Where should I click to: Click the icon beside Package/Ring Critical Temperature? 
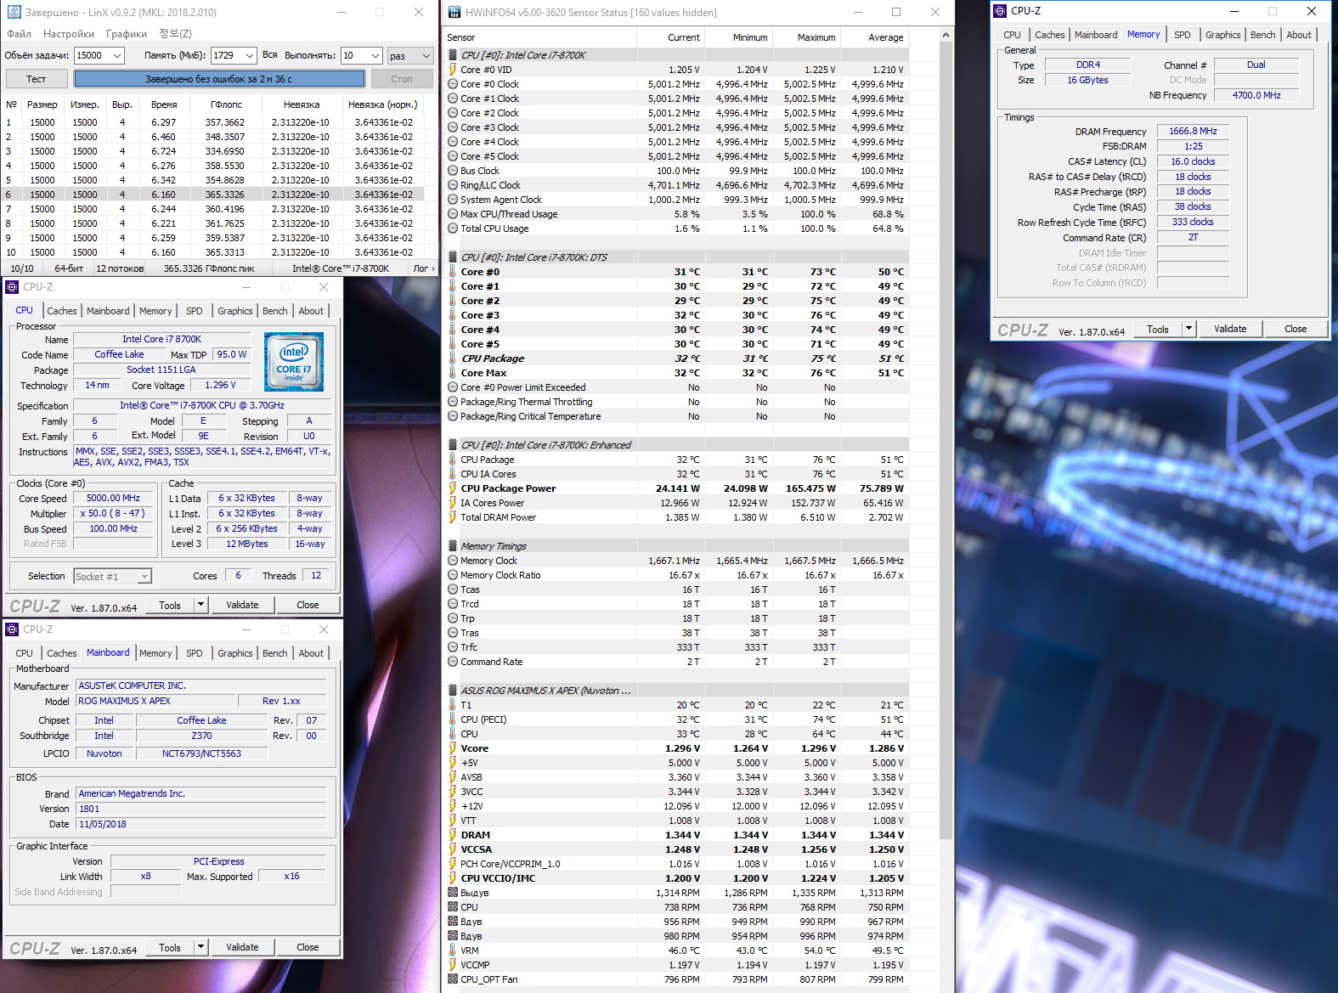[453, 416]
